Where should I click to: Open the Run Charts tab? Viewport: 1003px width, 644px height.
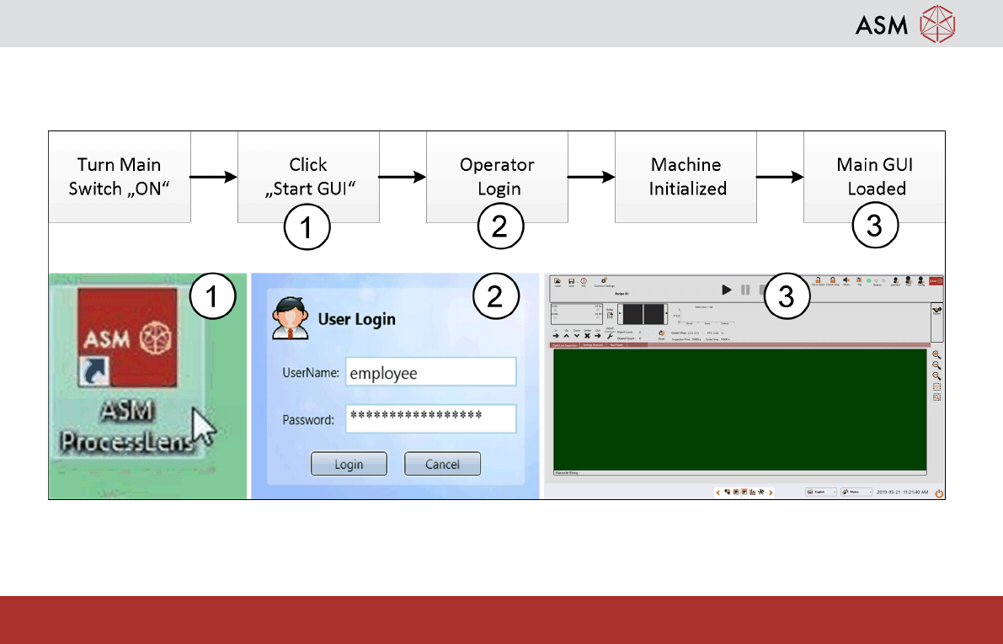[x=616, y=345]
